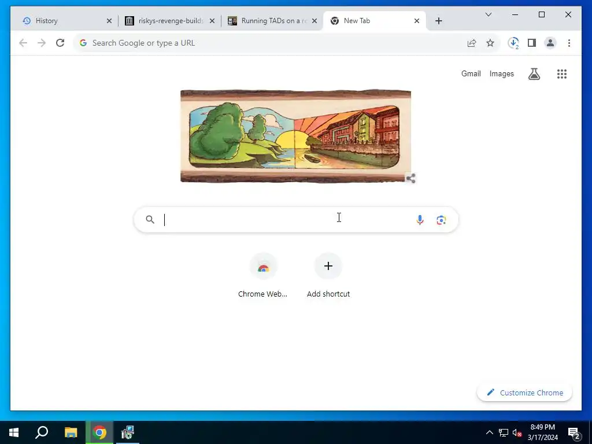Viewport: 592px width, 444px height.
Task: Switch to Running TADs tab
Action: [x=272, y=21]
